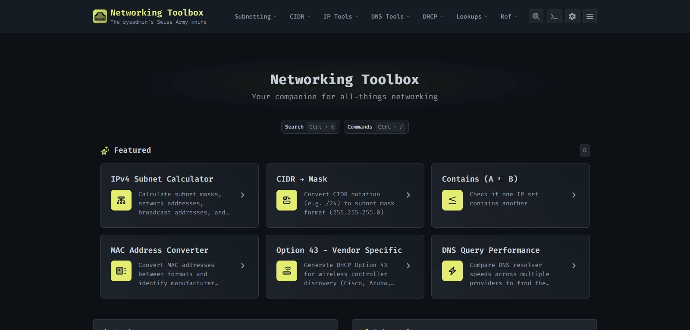Click 'The sysadmin's Swiss Army knife' tagline

[159, 22]
